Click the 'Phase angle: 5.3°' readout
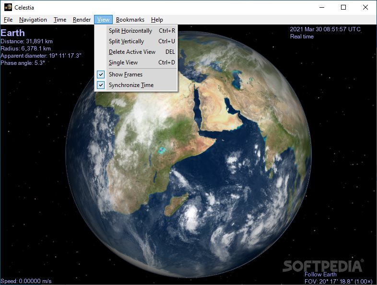The width and height of the screenshot is (377, 285). [x=23, y=63]
